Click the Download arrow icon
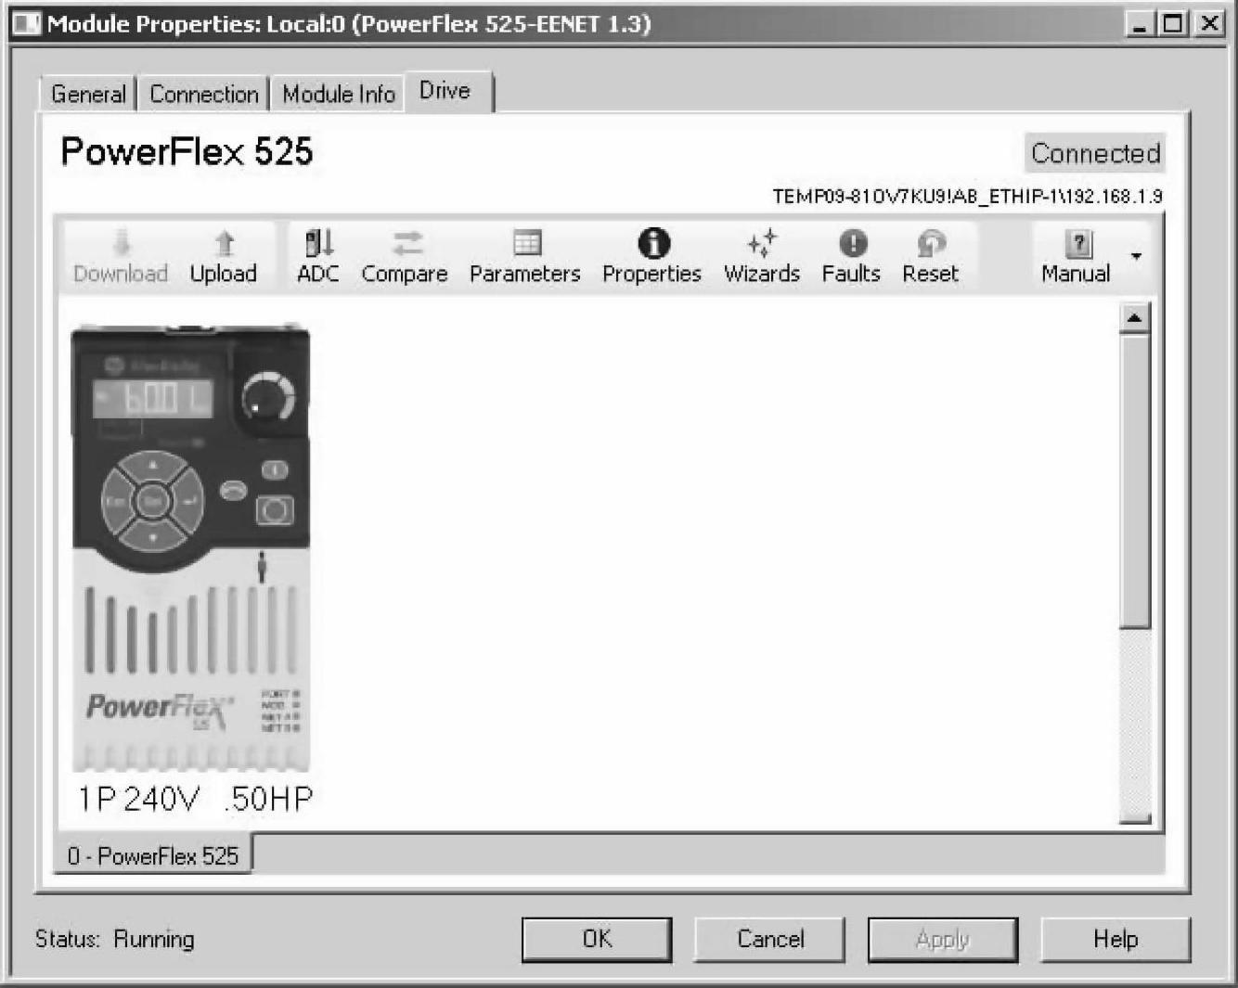 tap(122, 243)
